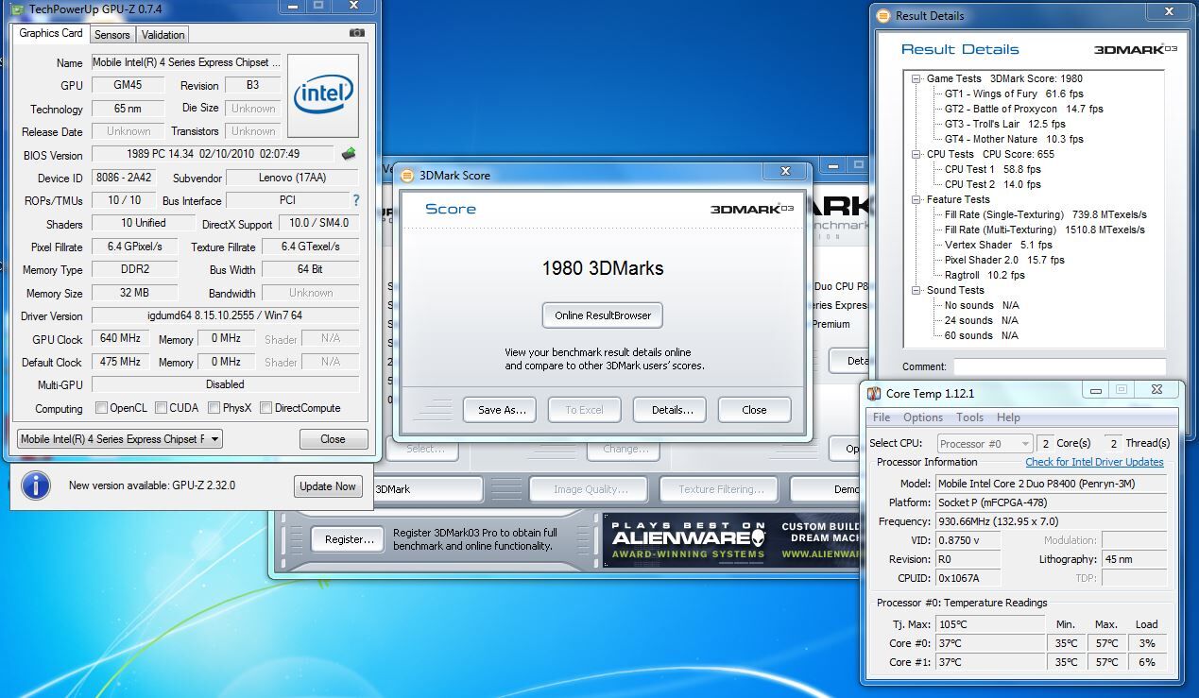Collapse the CPU Tests tree node
Screen dimensions: 1199x698
pos(916,154)
